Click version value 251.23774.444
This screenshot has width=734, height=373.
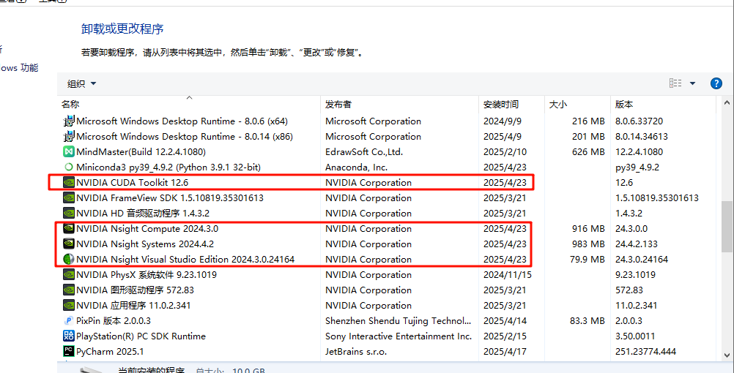[645, 352]
